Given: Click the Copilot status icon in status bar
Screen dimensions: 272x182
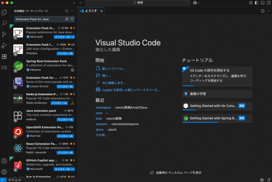Looking at the screenshot, I should point(262,180).
